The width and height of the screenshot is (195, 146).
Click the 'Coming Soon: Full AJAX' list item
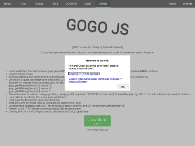coord(48,111)
